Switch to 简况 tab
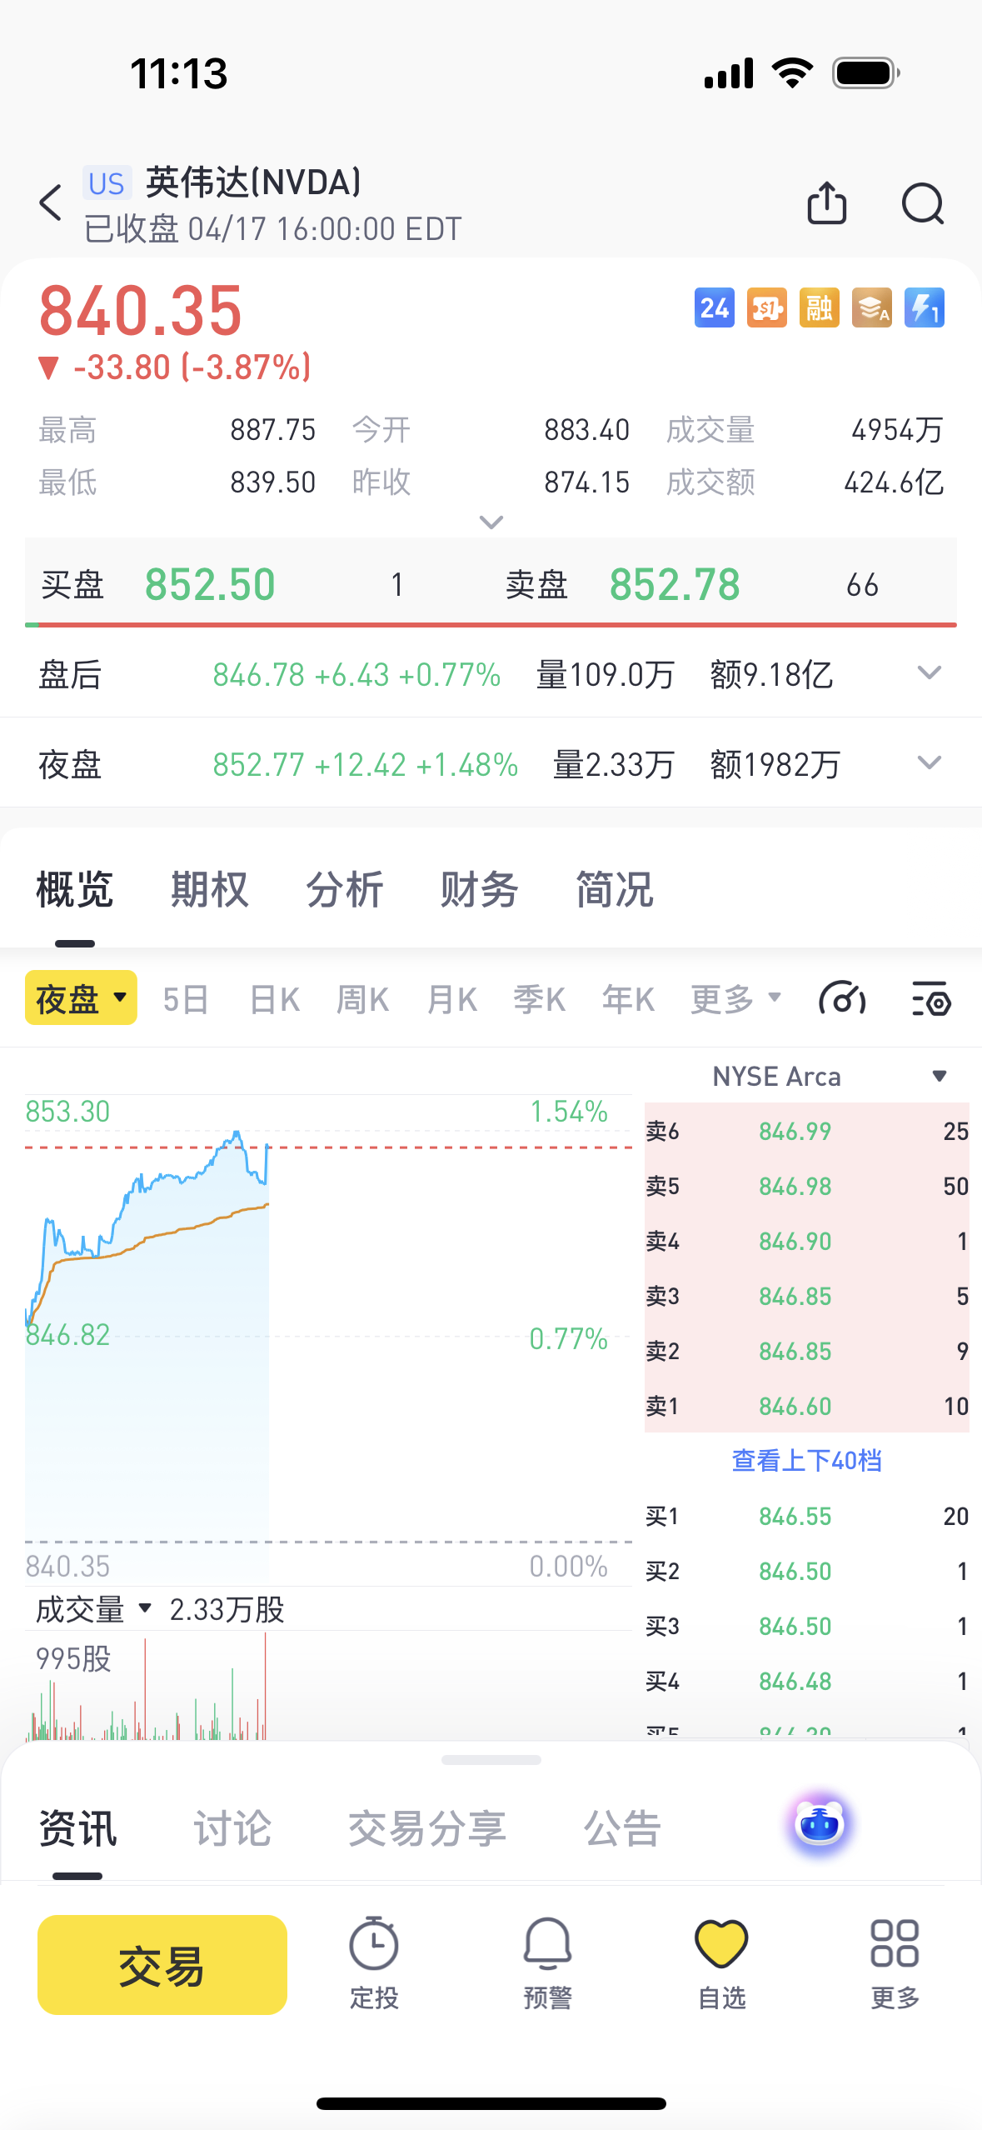The height and width of the screenshot is (2130, 982). (615, 889)
